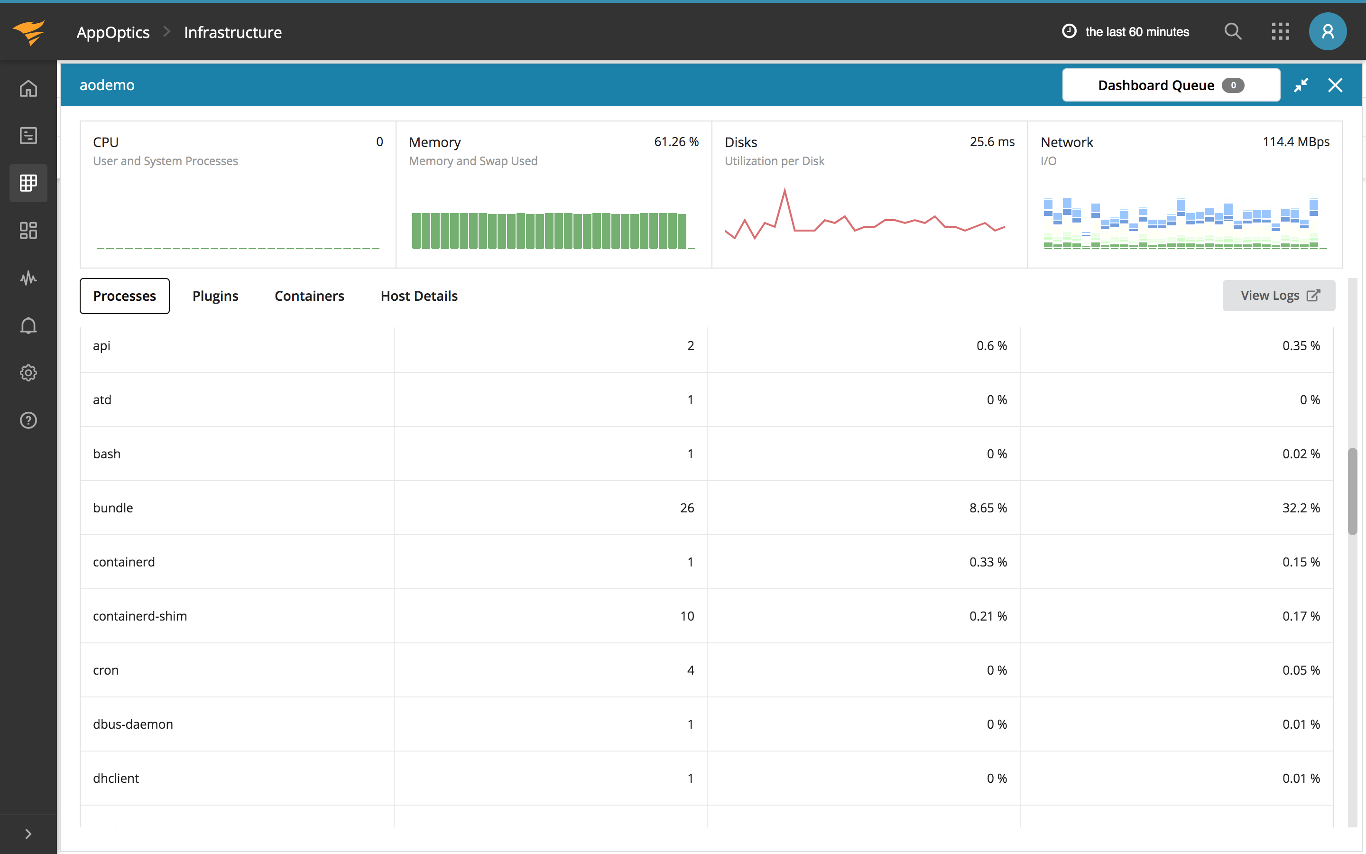The width and height of the screenshot is (1366, 854).
Task: Select the bundle process row
Action: click(706, 508)
